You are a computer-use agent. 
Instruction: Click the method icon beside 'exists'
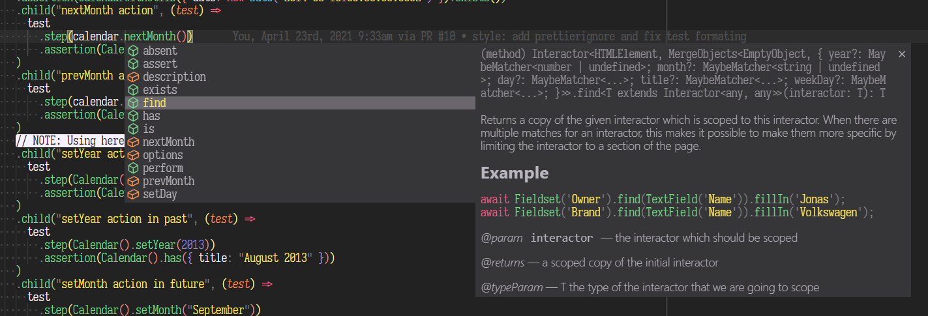(133, 90)
